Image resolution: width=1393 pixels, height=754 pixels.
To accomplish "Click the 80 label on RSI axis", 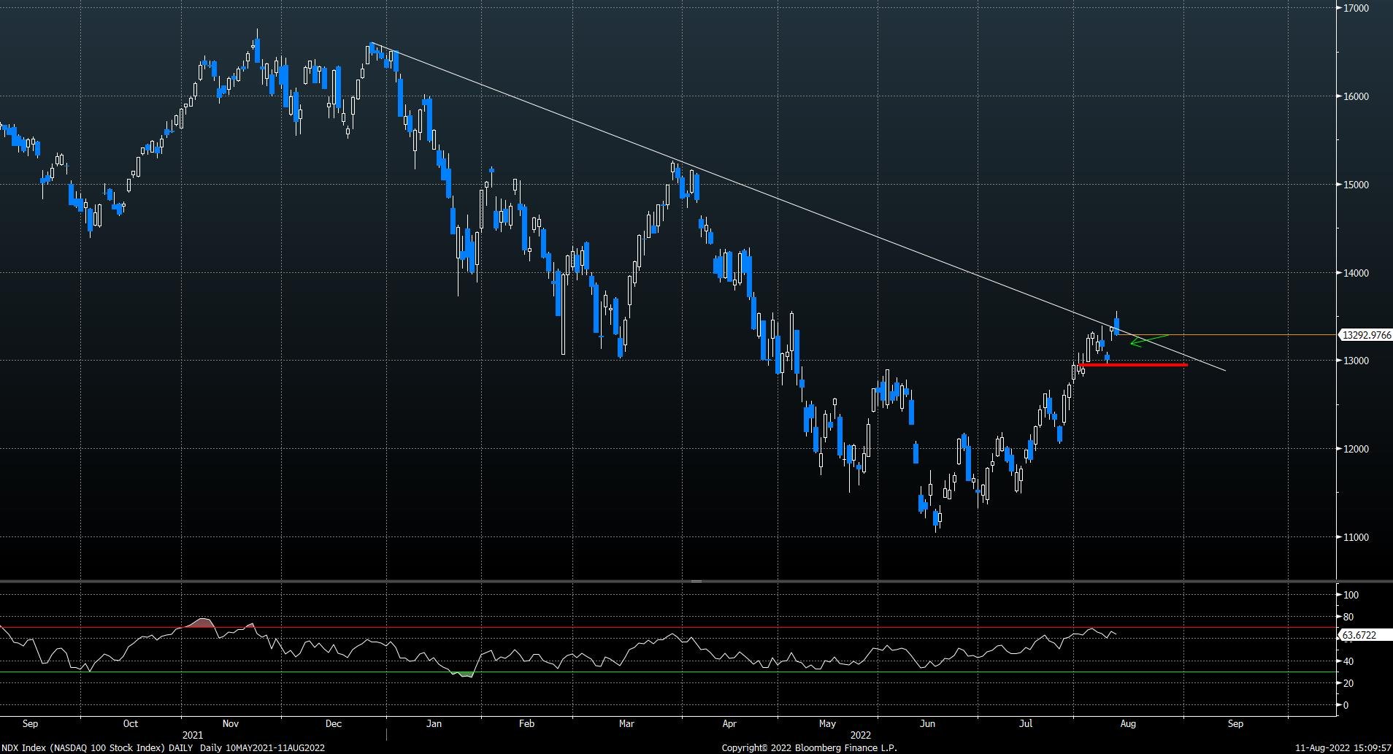I will (1348, 617).
